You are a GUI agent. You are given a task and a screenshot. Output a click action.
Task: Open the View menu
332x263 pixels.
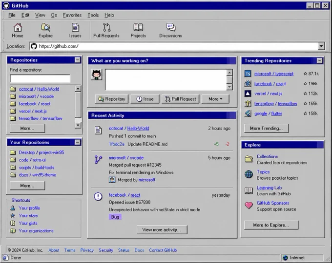click(x=40, y=15)
